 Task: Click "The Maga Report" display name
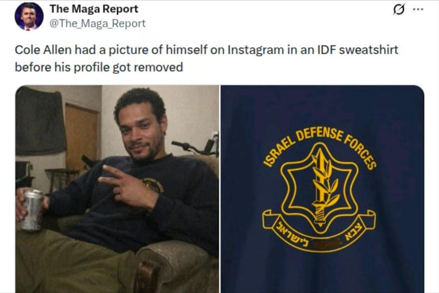click(94, 9)
